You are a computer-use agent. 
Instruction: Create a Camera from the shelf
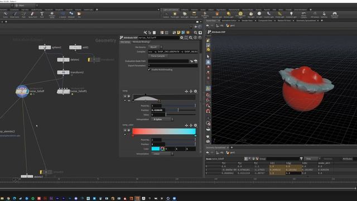tap(166, 15)
